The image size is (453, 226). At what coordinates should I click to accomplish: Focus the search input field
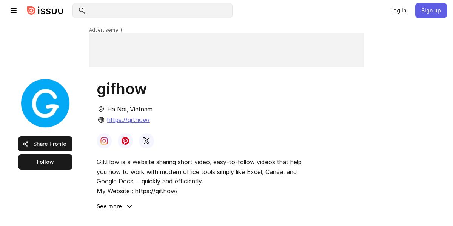pos(153,11)
